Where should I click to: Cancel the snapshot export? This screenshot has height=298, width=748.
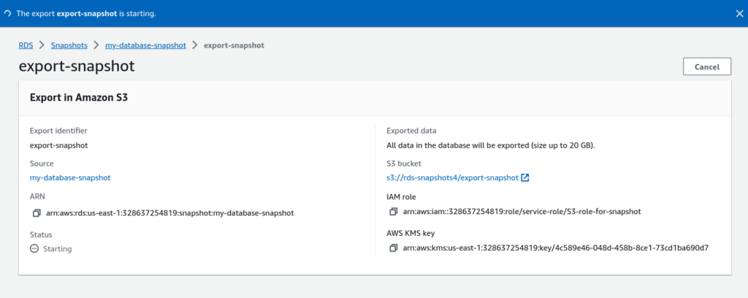click(706, 66)
